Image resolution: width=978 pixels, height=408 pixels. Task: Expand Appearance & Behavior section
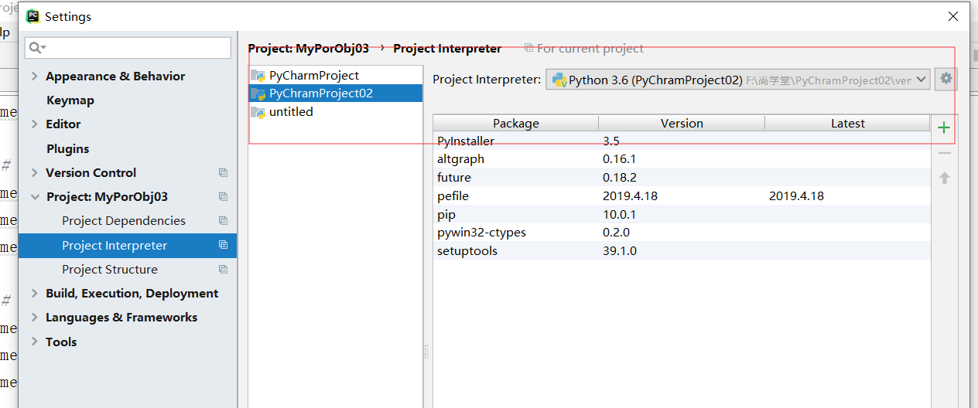(34, 76)
